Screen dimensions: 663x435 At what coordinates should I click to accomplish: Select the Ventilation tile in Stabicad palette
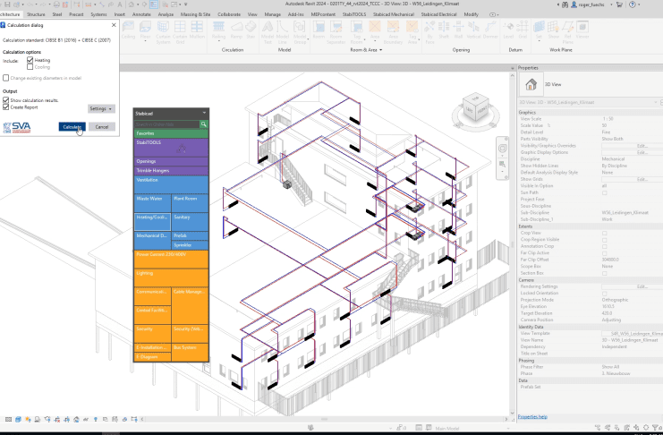[x=171, y=180]
